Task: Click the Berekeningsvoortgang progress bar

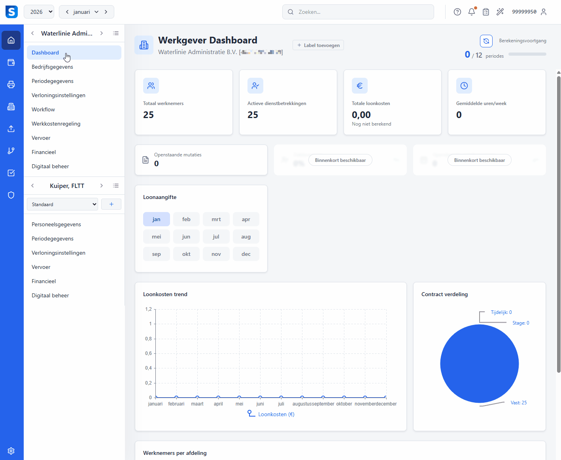Action: (527, 54)
